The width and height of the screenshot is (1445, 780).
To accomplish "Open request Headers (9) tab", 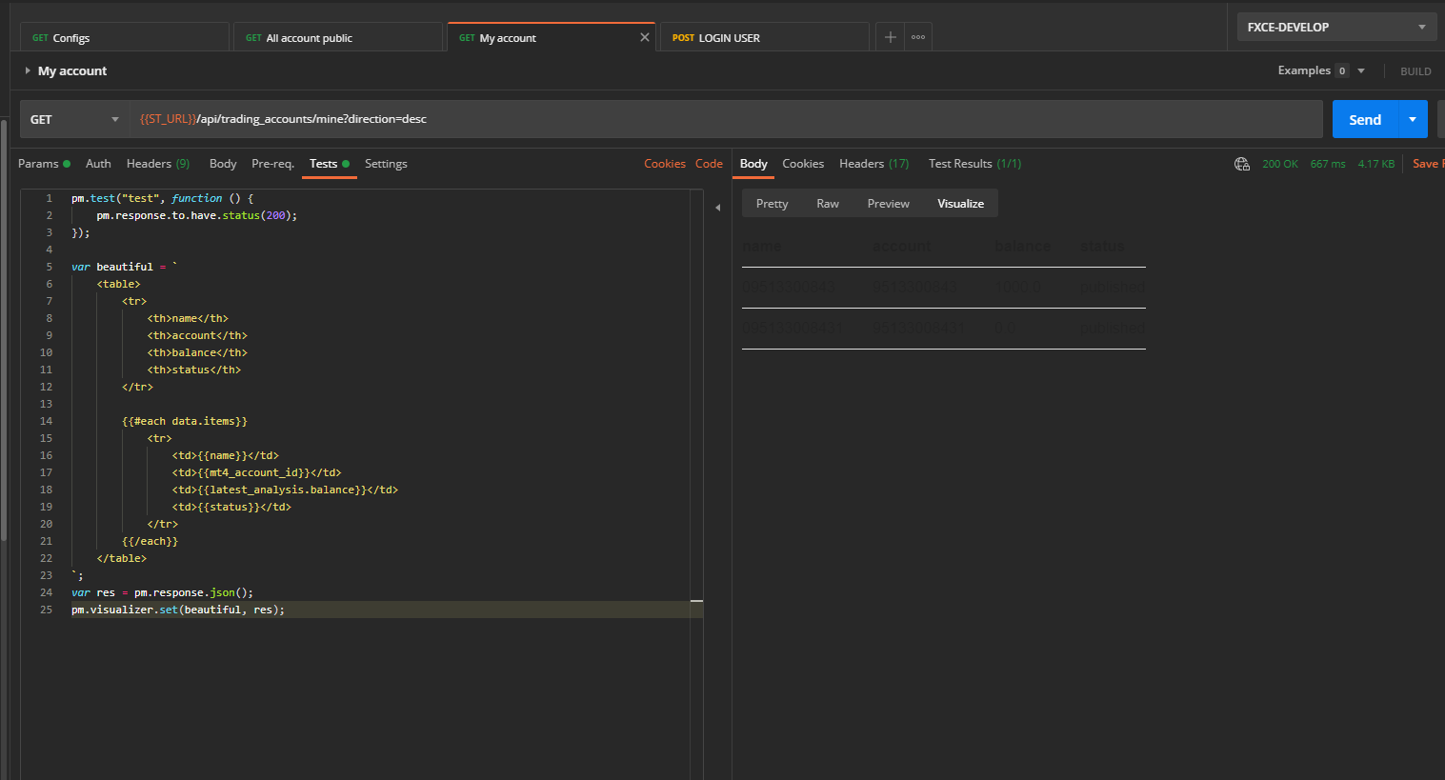I will click(158, 164).
